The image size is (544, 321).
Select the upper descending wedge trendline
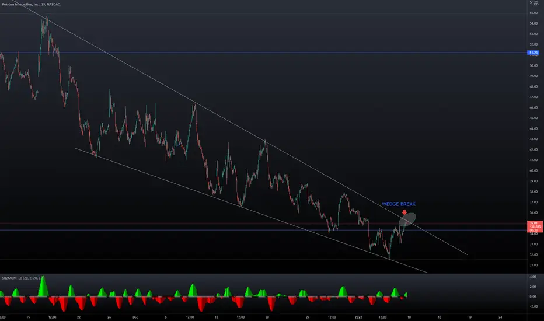tap(239, 127)
